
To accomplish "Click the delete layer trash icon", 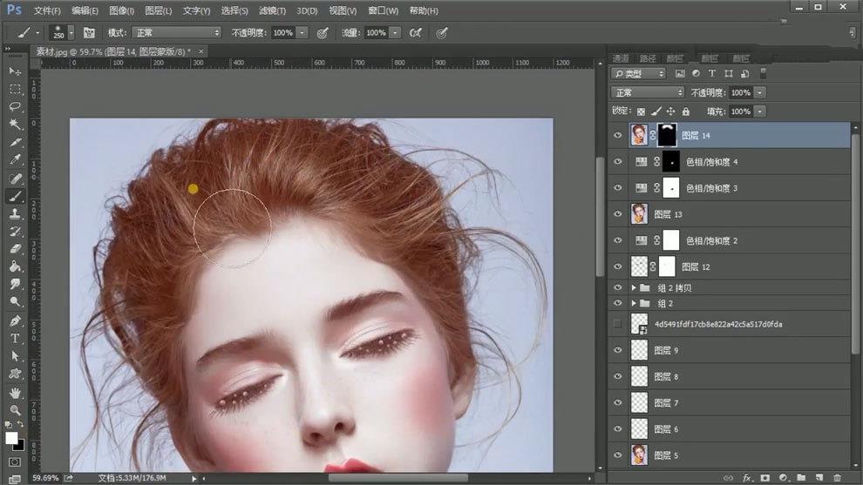I will pos(837,477).
